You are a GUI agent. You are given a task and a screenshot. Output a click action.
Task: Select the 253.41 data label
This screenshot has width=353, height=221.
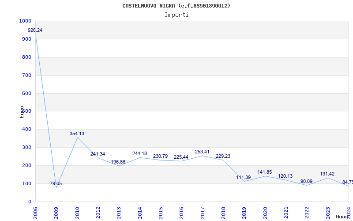[202, 152]
